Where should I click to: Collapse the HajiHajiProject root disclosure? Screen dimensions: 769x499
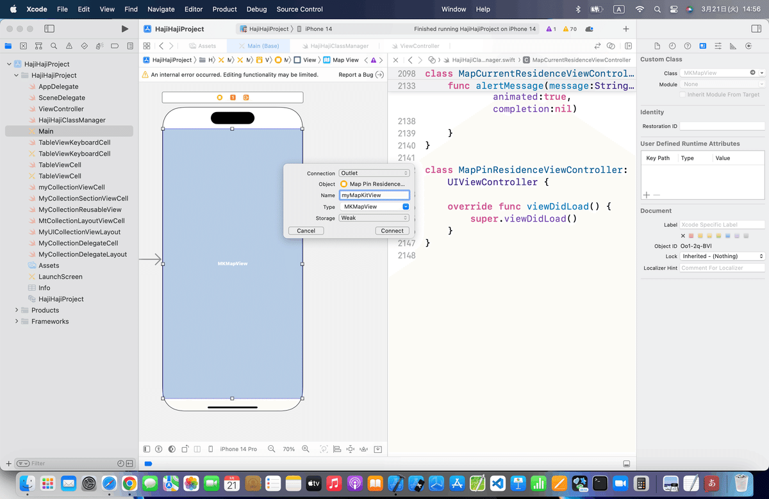coord(10,64)
